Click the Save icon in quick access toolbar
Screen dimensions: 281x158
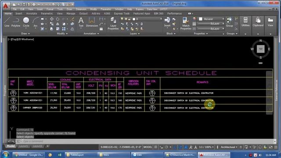[x=24, y=4]
